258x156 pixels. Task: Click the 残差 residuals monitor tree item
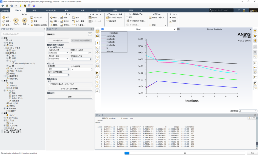click(x=14, y=93)
